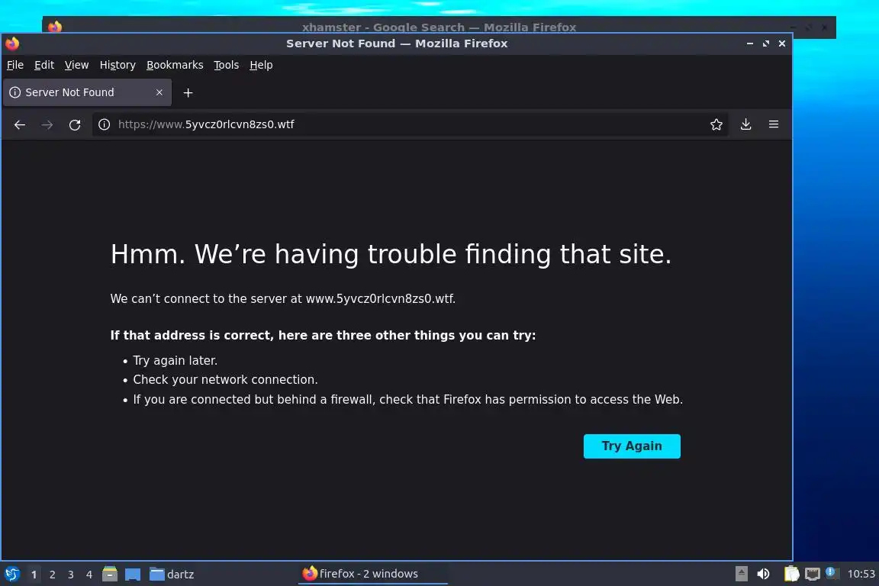Switch to workspace 1
The height and width of the screenshot is (586, 879).
click(x=34, y=575)
